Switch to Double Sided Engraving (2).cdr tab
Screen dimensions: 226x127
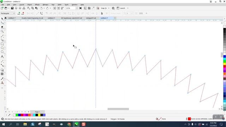(x=32, y=18)
